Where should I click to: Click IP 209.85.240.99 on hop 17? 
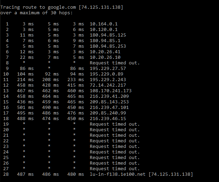pyautogui.click(x=108, y=113)
